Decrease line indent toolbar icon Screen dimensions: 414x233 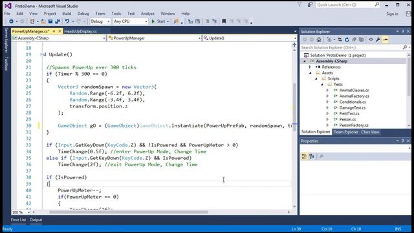tap(207, 21)
